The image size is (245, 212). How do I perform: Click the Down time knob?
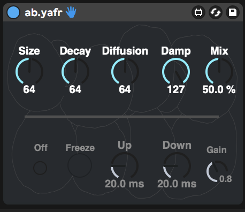click(x=177, y=166)
